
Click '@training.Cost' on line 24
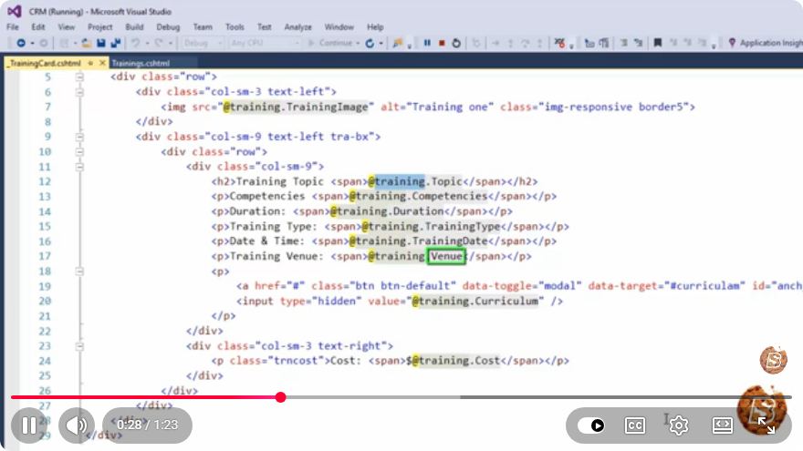pyautogui.click(x=455, y=361)
